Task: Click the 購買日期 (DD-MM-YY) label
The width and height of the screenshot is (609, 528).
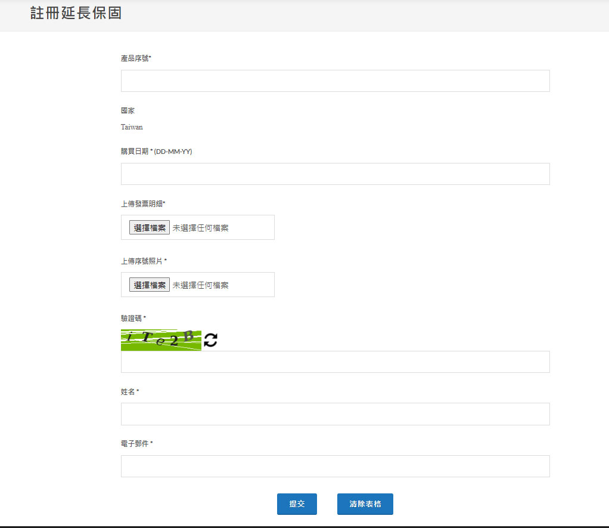Action: click(x=156, y=152)
